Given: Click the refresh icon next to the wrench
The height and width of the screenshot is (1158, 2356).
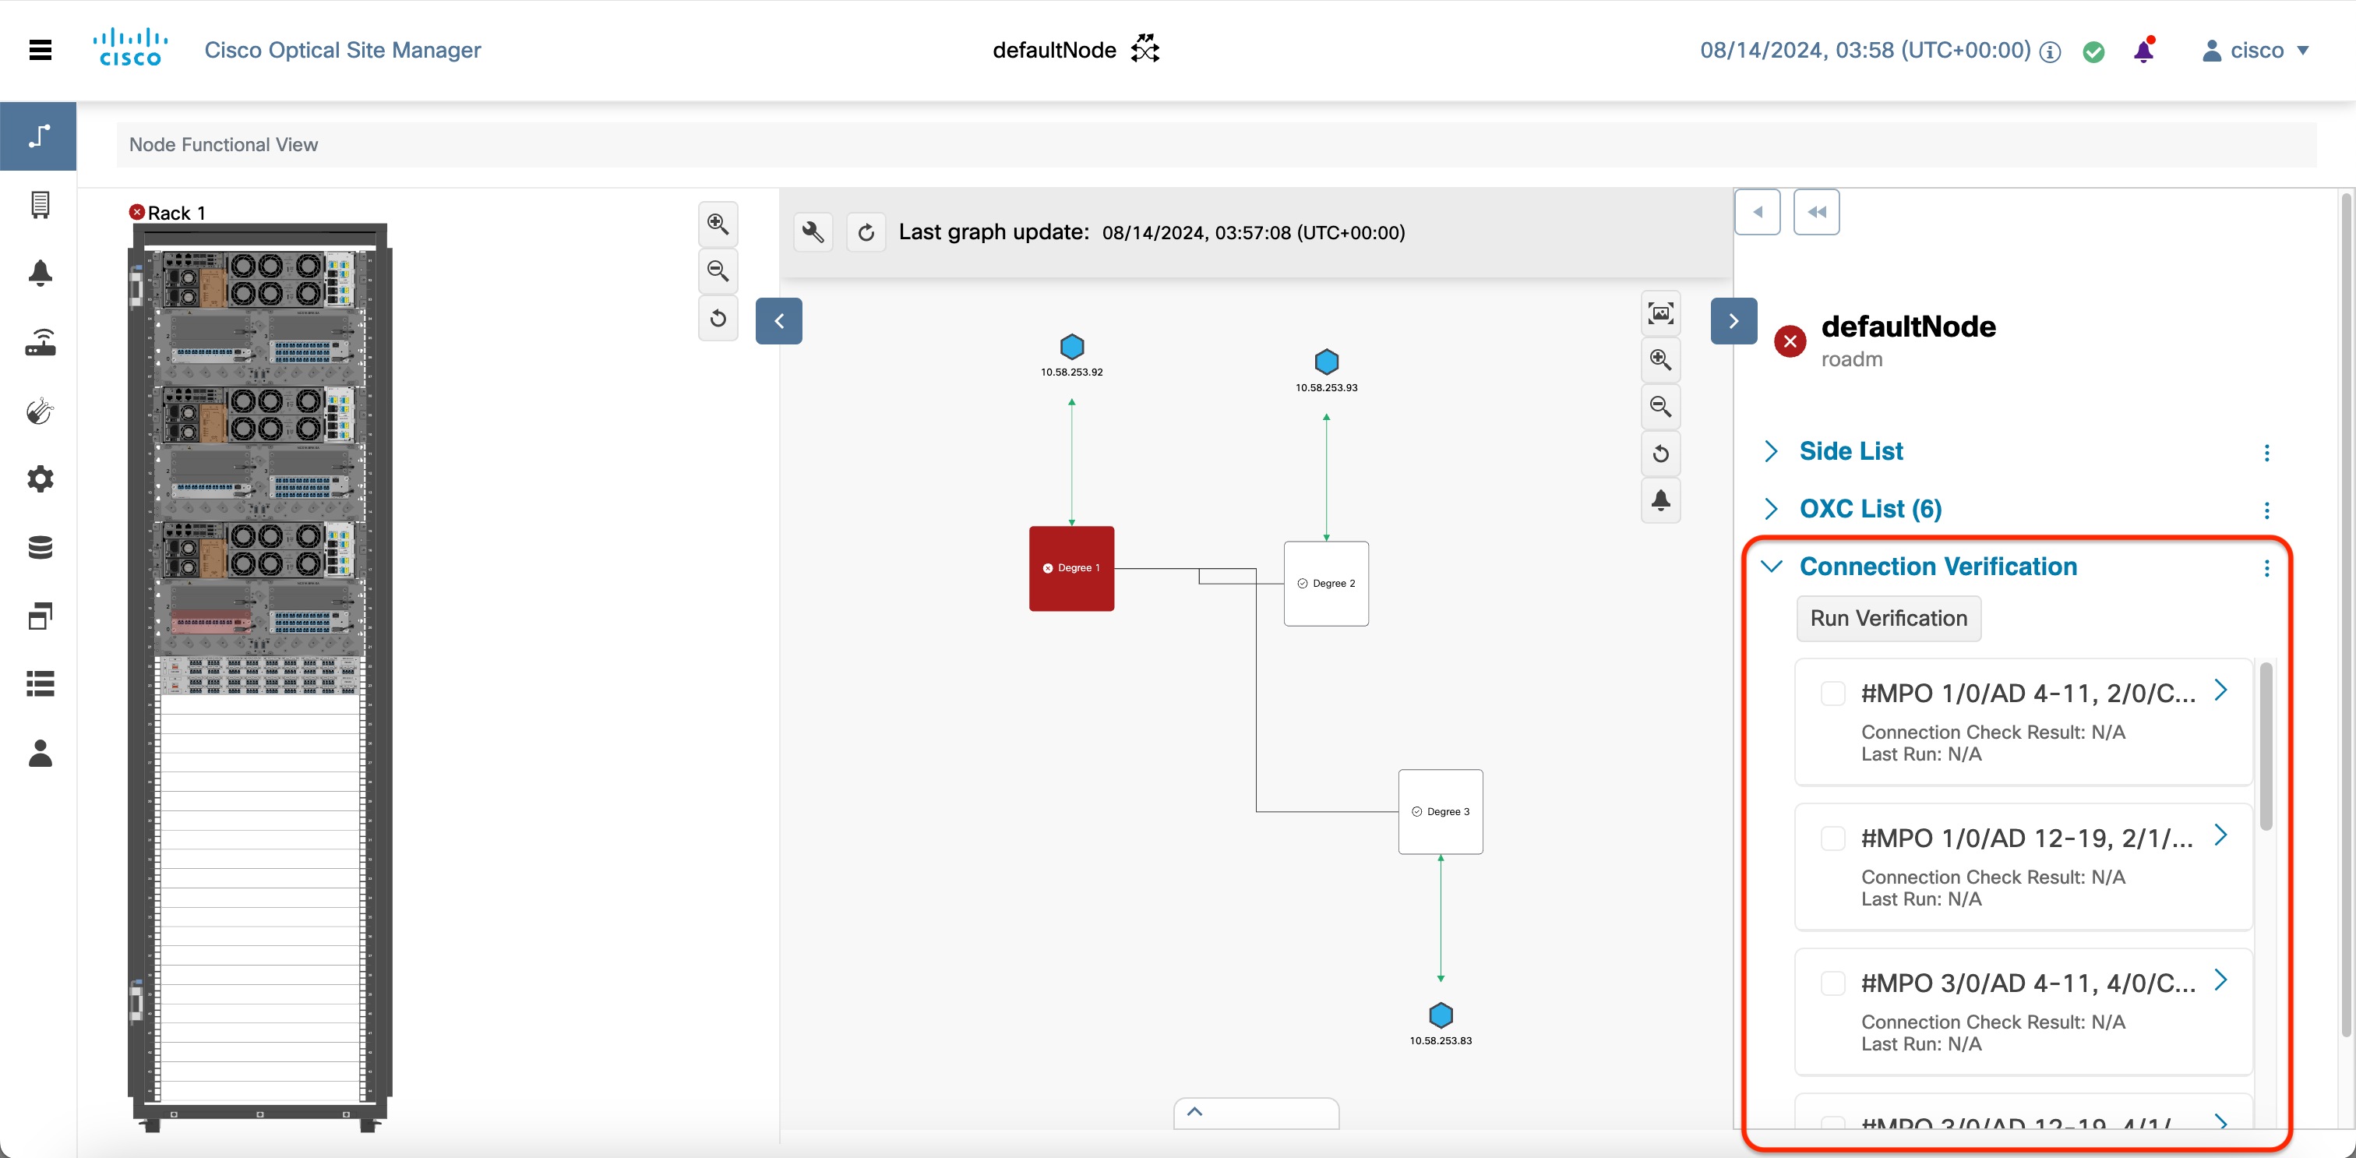Looking at the screenshot, I should 866,231.
